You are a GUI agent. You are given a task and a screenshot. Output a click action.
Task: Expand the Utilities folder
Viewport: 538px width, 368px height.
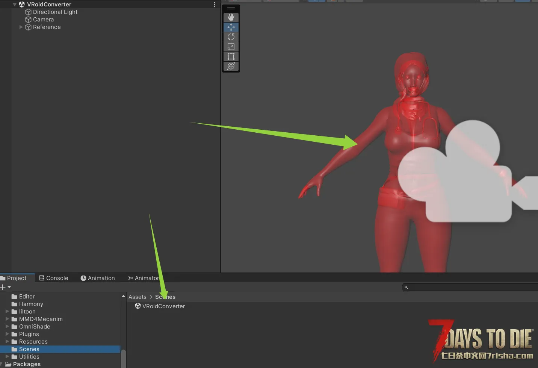pos(7,357)
